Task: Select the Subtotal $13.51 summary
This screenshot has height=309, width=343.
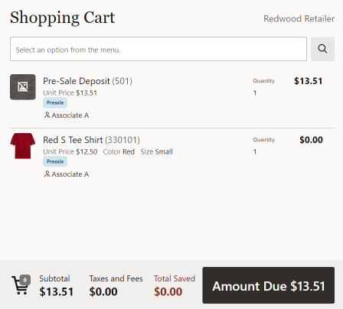Action: 56,285
